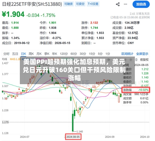The width and height of the screenshot is (155, 141).
Task: Click tooltip 时间 value 2024-08-05
Action: click(x=141, y=65)
